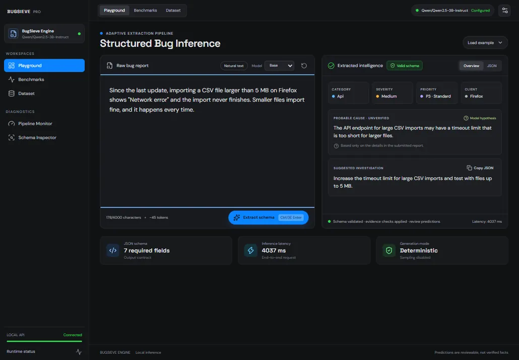Click the Connected status label
Viewport: 519px width, 360px height.
73,335
